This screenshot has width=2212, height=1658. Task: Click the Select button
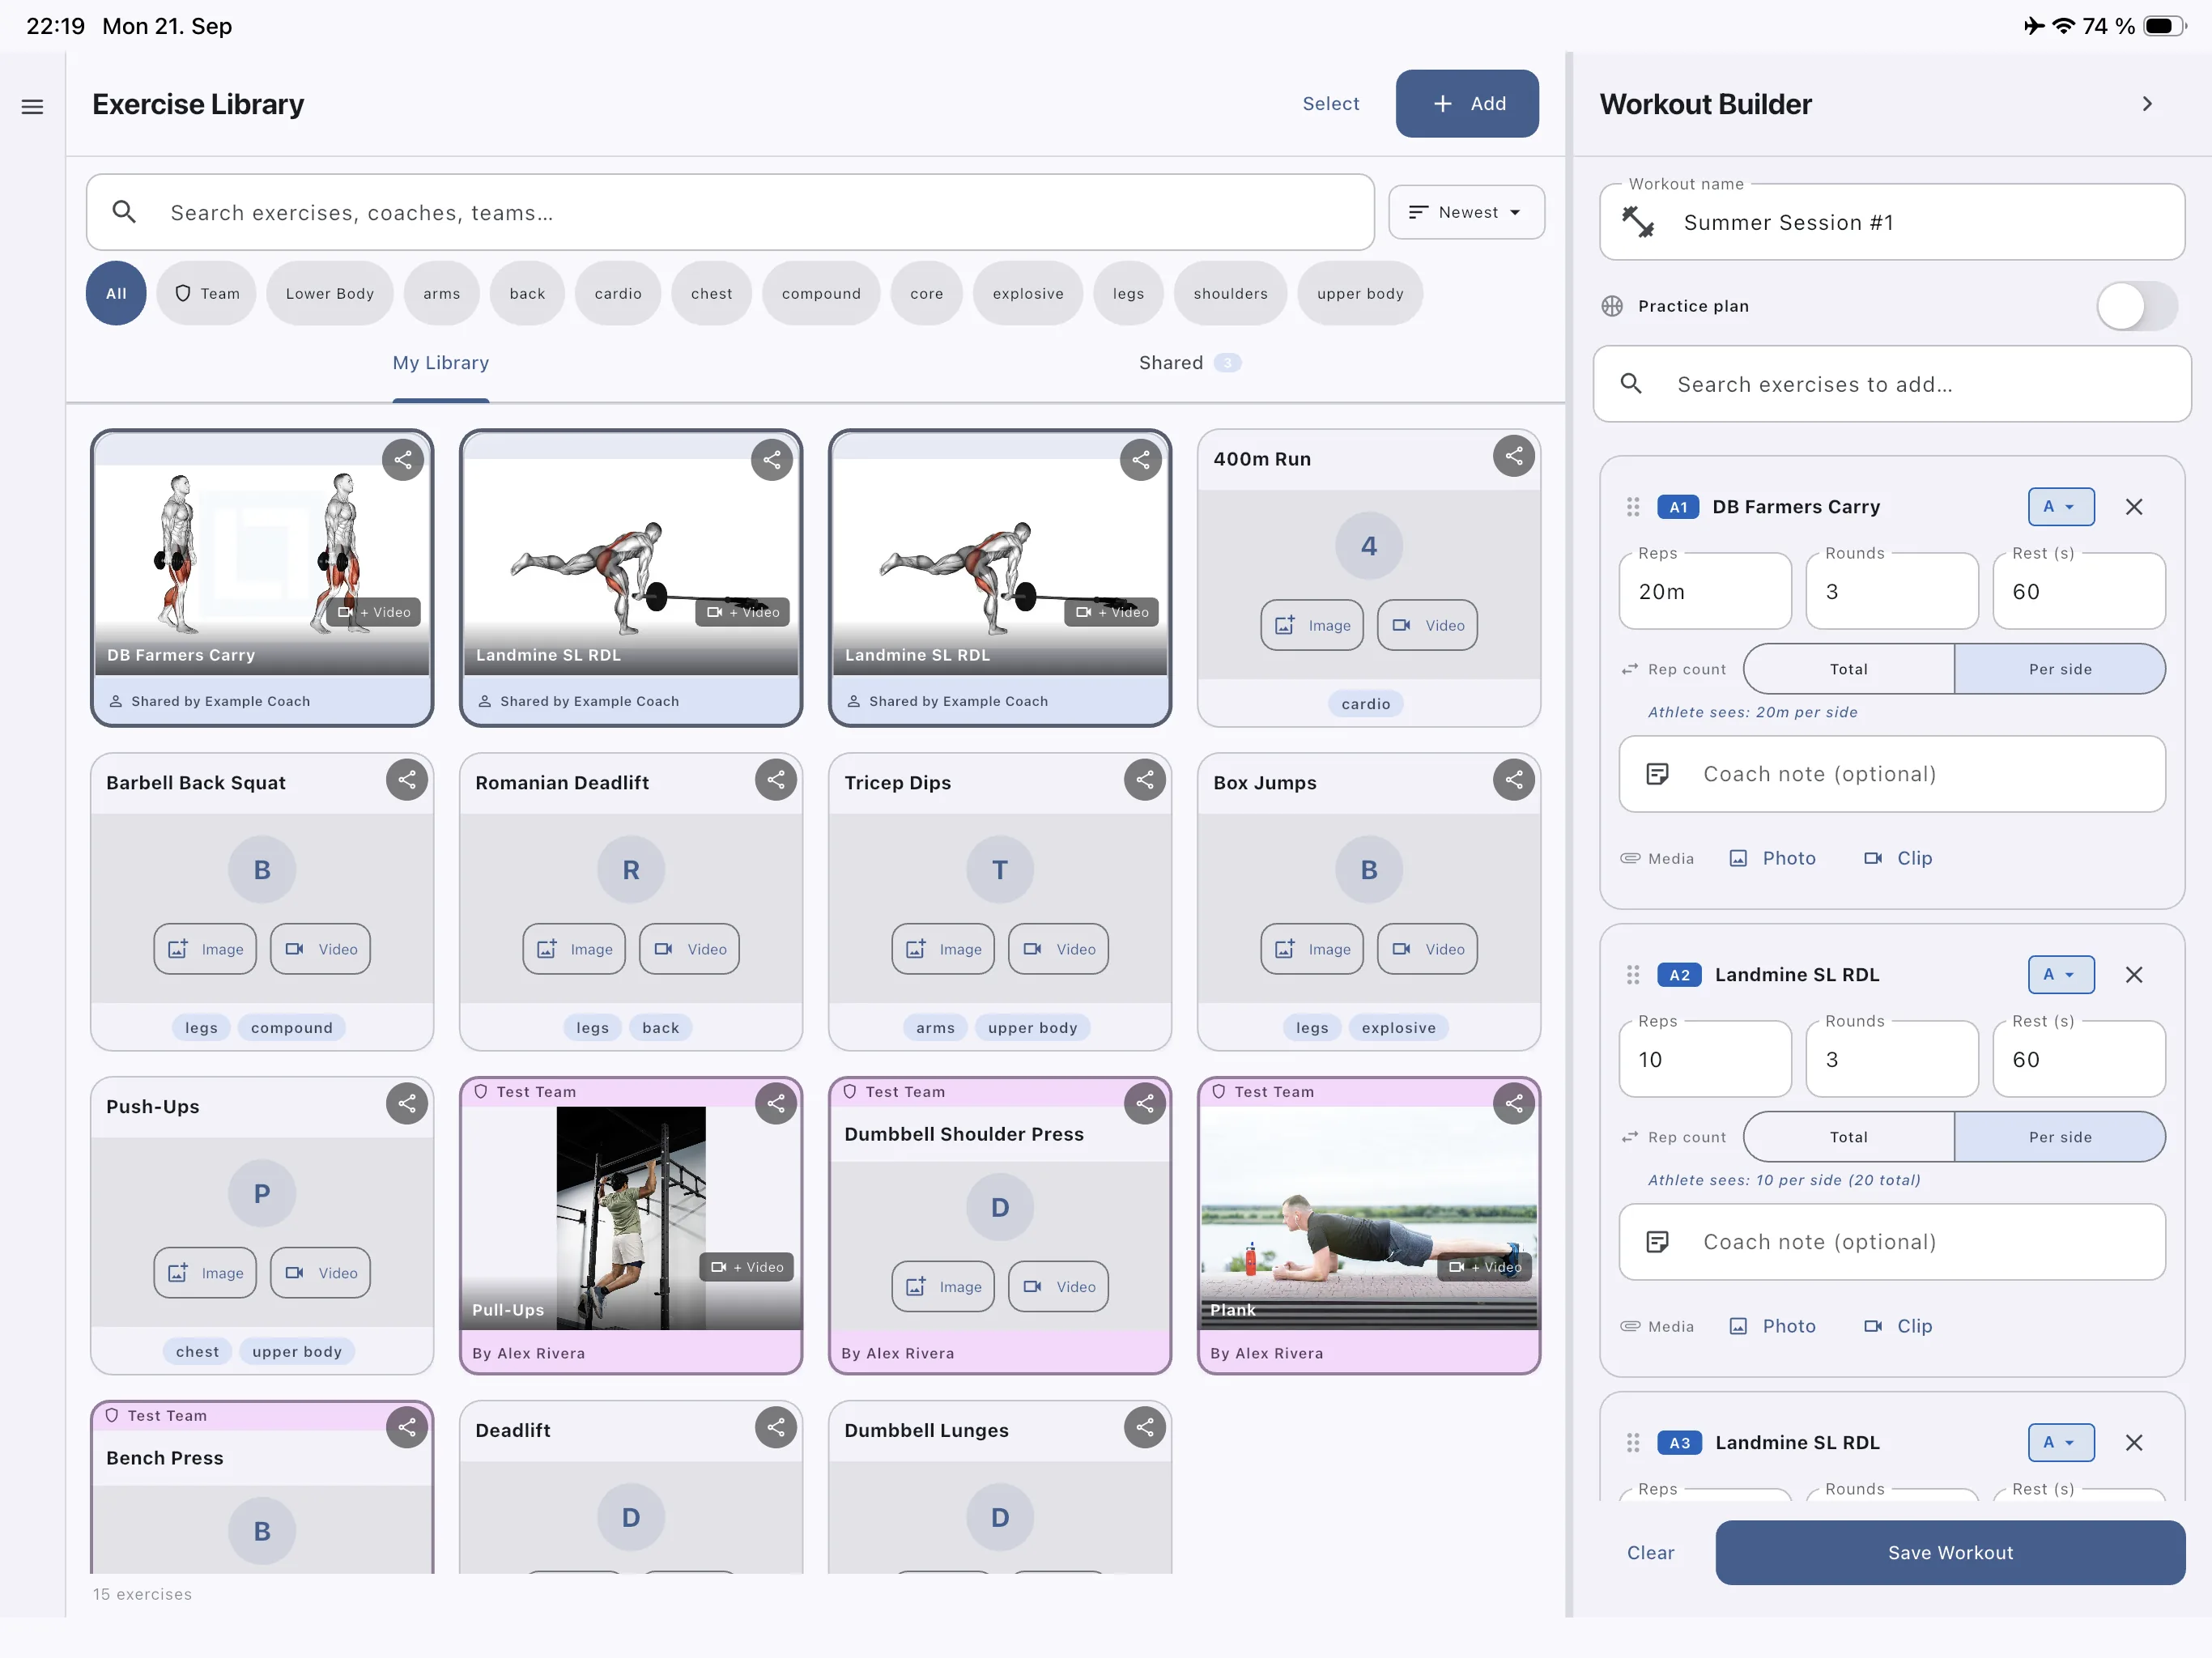1330,104
